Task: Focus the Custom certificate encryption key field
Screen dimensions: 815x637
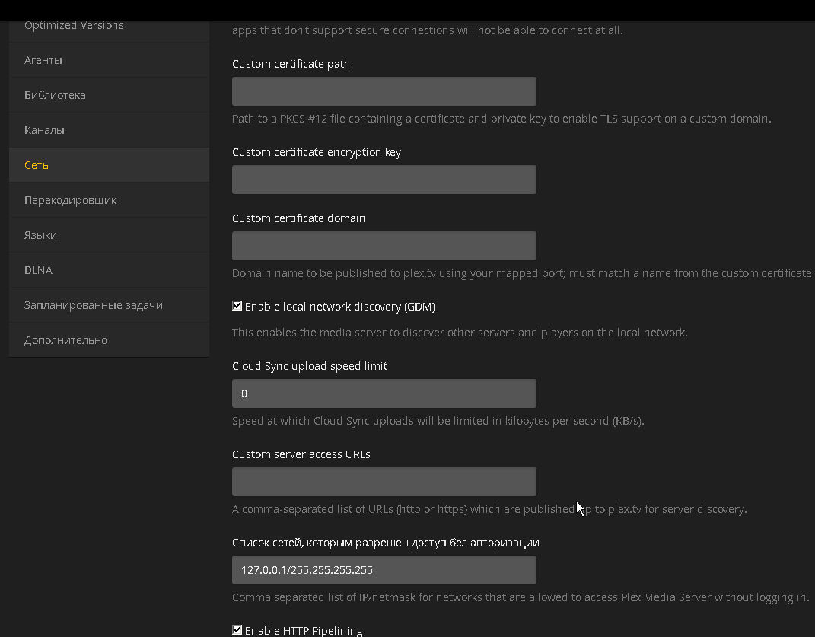Action: (x=384, y=180)
